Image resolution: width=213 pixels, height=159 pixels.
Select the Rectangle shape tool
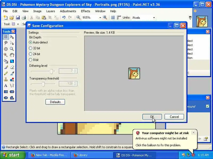6,92
